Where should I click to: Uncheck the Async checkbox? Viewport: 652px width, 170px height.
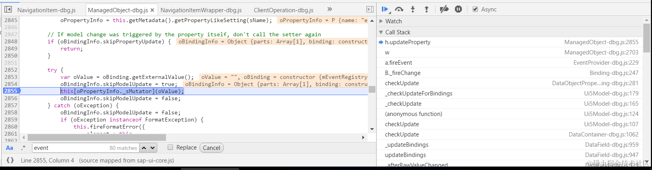tap(475, 9)
